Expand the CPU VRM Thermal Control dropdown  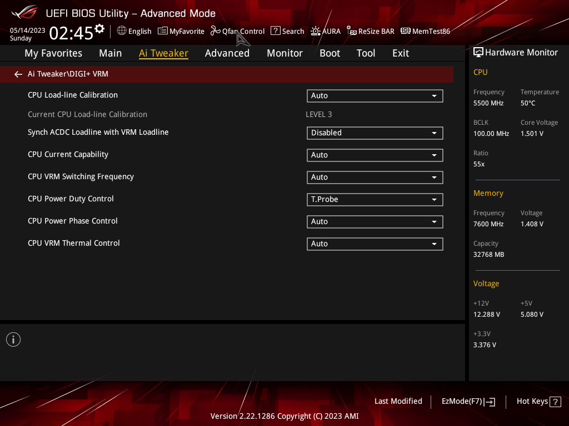pos(375,244)
